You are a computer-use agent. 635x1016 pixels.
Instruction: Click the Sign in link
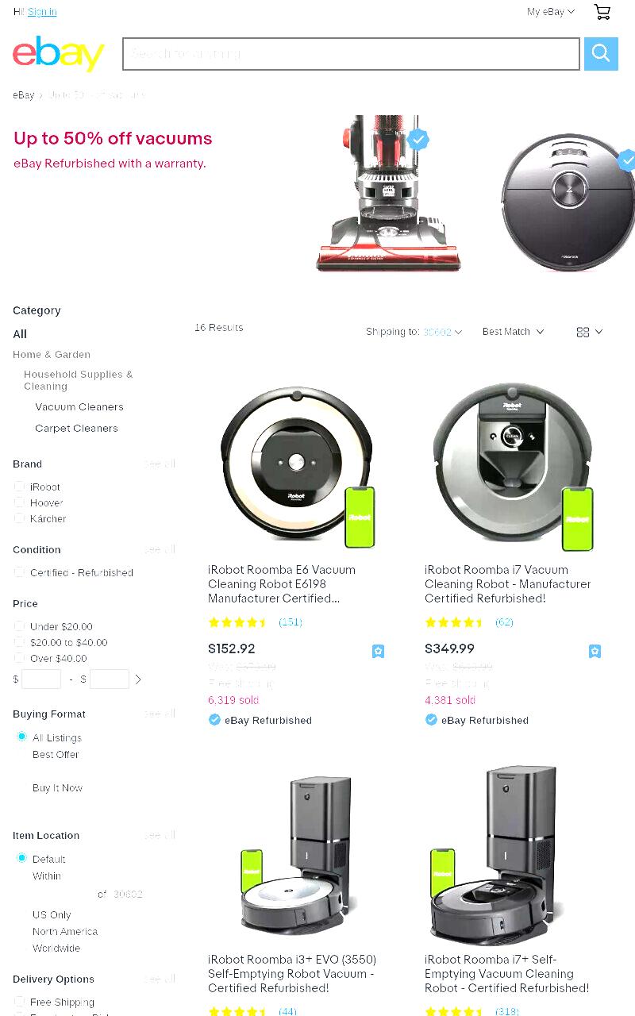pyautogui.click(x=42, y=12)
